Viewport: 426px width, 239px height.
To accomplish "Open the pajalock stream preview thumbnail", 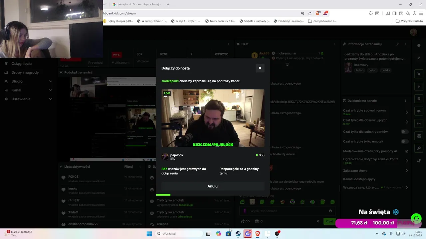I will click(x=213, y=118).
